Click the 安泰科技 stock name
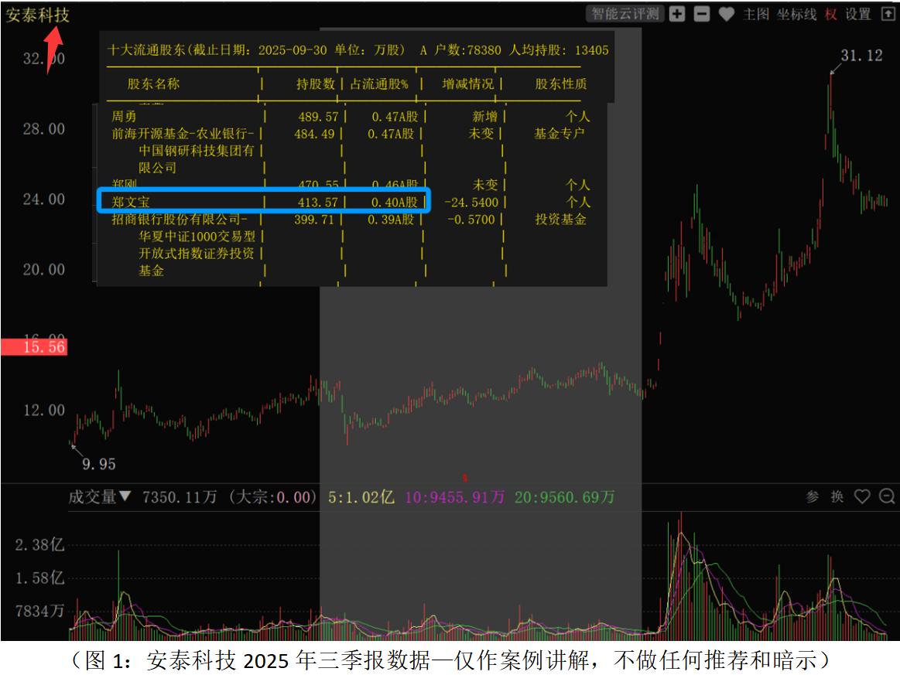Screen dimensions: 900x675 tap(37, 15)
